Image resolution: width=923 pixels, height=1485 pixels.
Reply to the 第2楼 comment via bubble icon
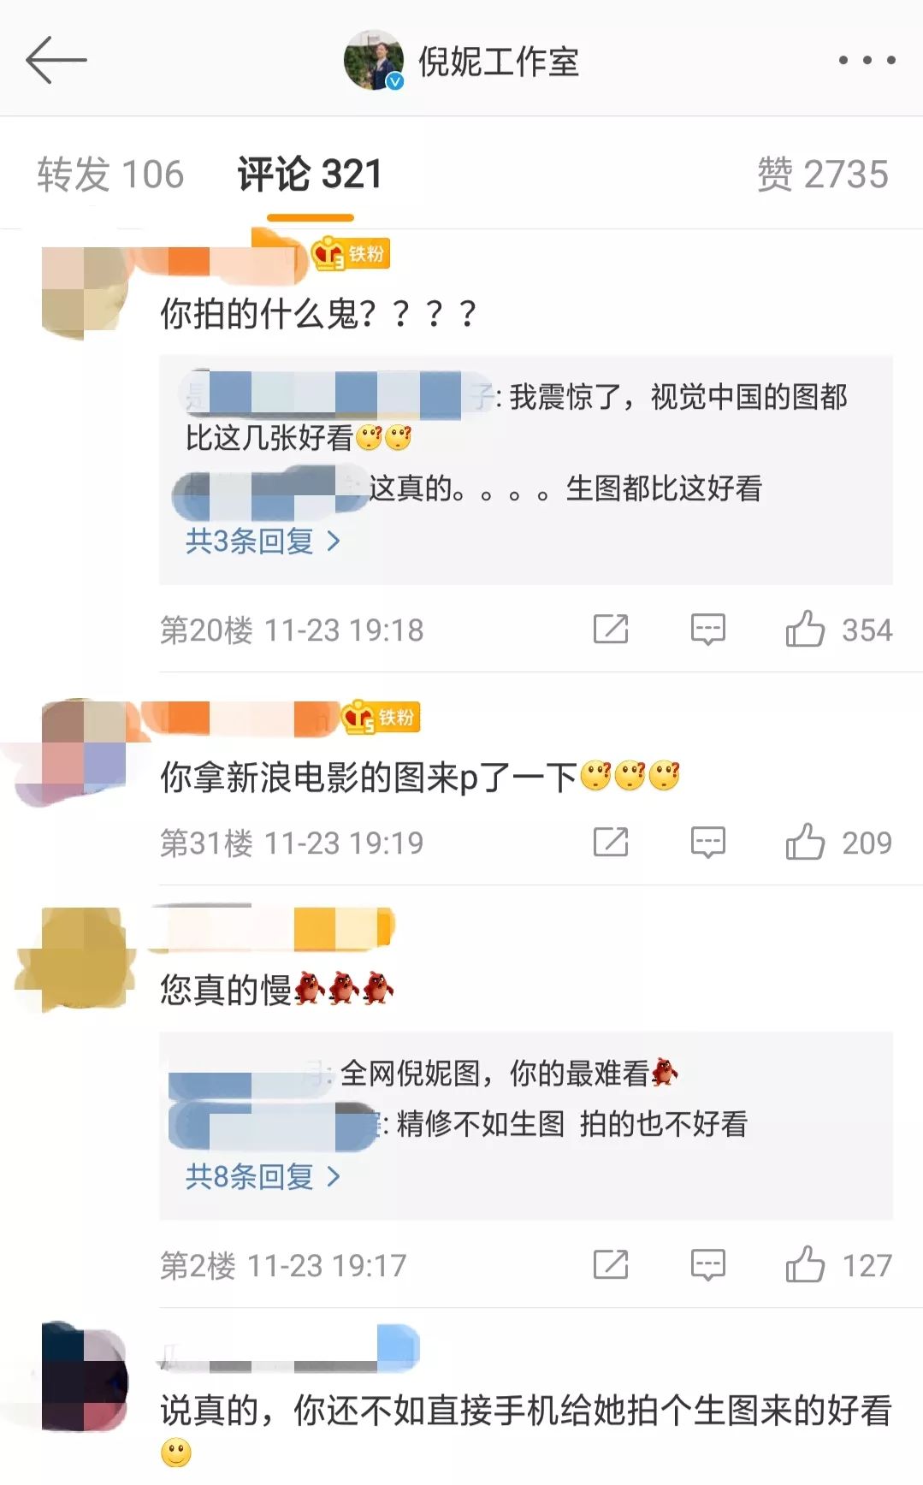coord(707,1264)
